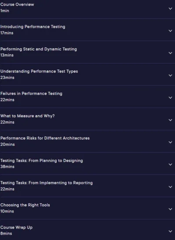Viewport: 175px width, 240px height.
Task: Select Understanding Performance Test Types title
Action: (x=39, y=71)
